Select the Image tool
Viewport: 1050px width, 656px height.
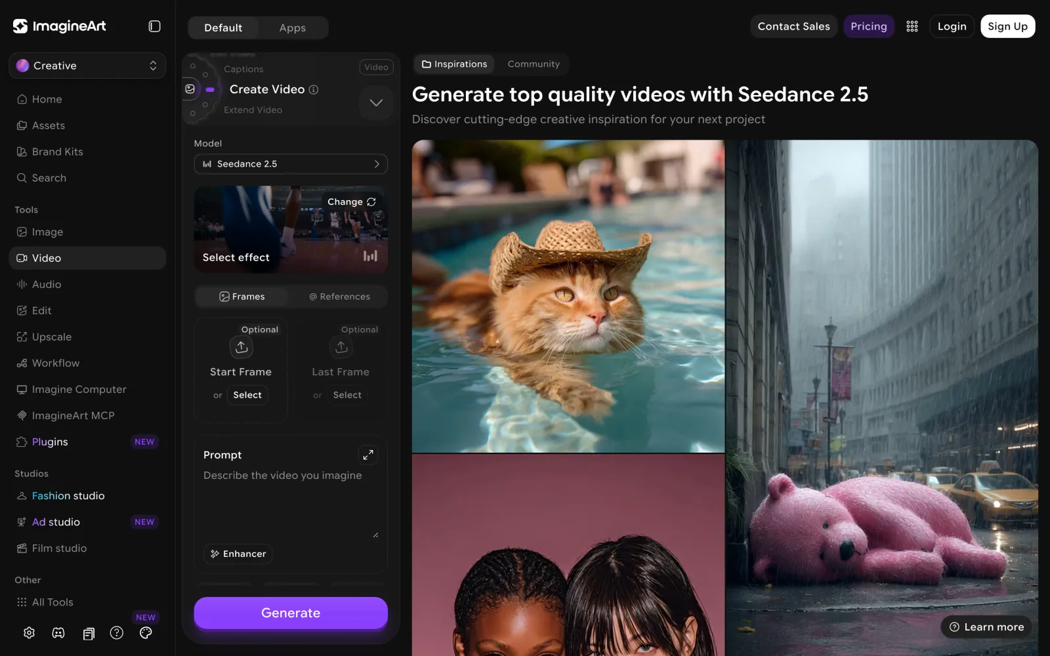click(87, 232)
